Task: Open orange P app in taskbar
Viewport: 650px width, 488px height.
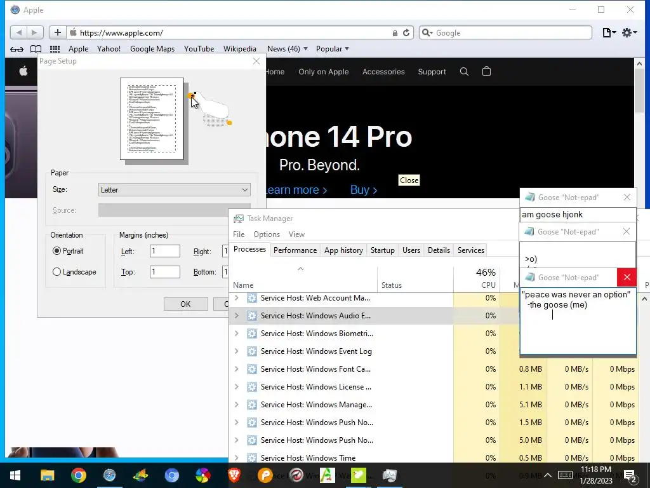Action: point(265,475)
